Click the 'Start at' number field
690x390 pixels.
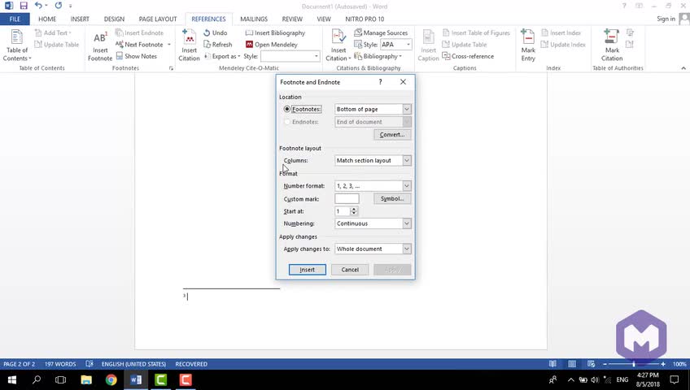pyautogui.click(x=343, y=211)
